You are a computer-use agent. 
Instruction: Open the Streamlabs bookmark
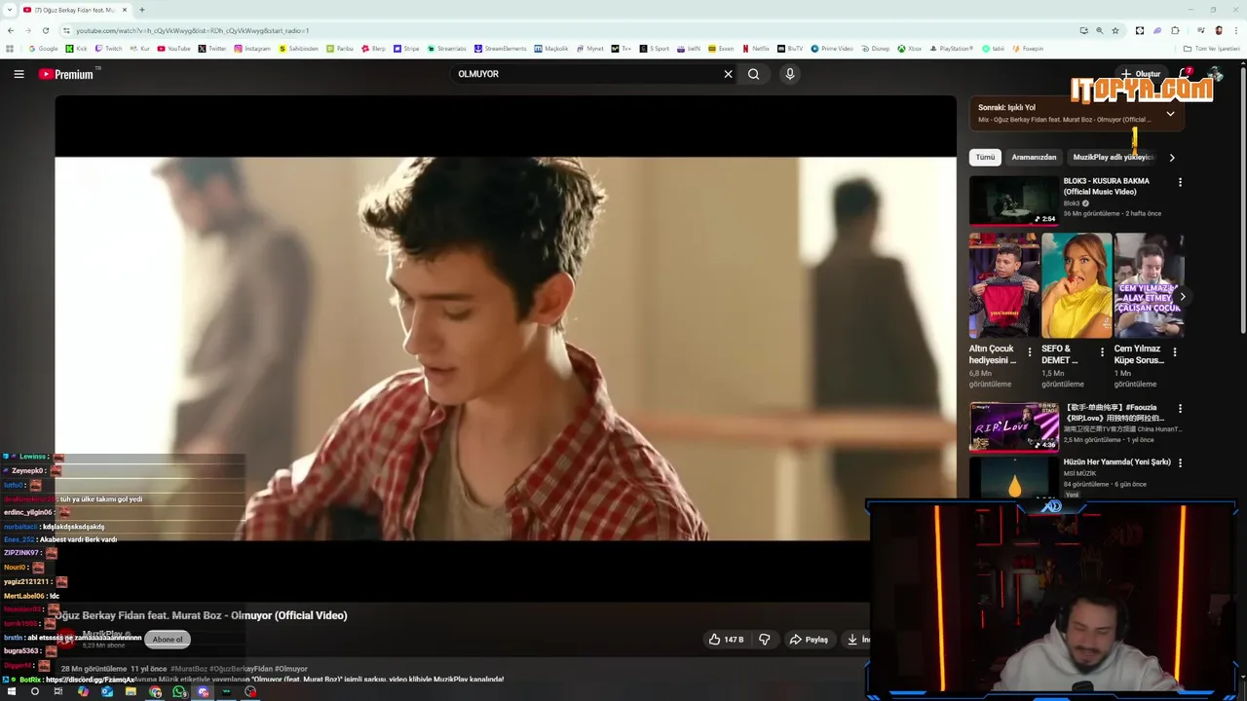(447, 49)
